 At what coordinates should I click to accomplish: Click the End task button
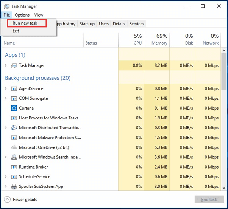coord(209,200)
